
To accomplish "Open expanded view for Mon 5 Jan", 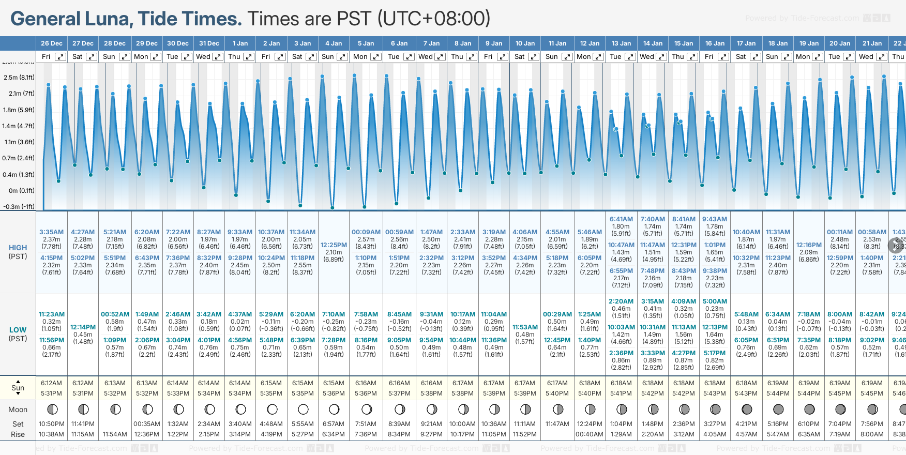I will (376, 57).
